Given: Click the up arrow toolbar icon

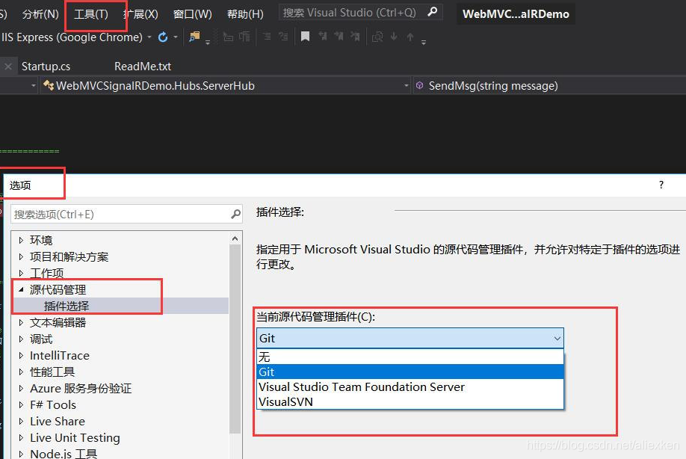Looking at the screenshot, I should click(x=410, y=37).
